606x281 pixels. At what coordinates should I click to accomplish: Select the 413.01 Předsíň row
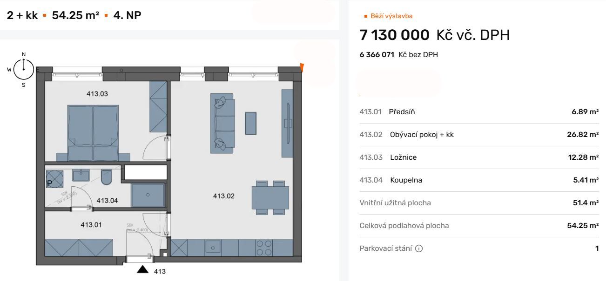tap(479, 112)
